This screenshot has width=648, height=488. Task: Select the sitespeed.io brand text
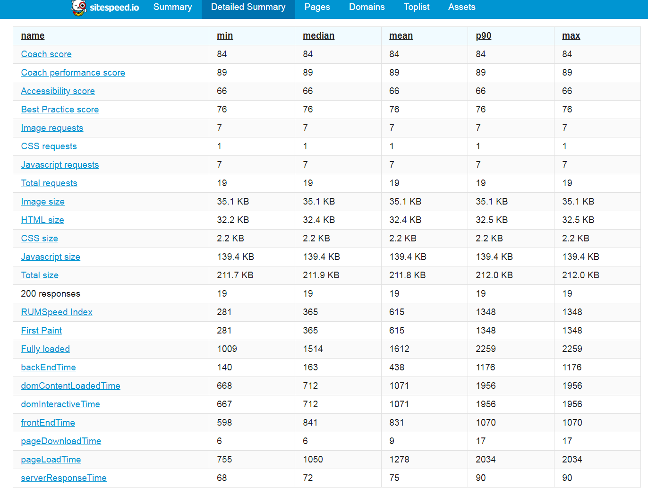[x=114, y=8]
